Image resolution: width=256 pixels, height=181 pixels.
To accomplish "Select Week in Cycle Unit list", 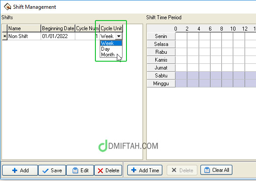I will coord(111,43).
